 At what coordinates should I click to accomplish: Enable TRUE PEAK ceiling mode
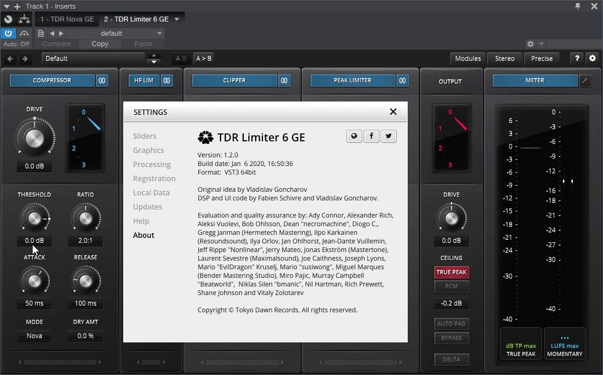point(451,272)
